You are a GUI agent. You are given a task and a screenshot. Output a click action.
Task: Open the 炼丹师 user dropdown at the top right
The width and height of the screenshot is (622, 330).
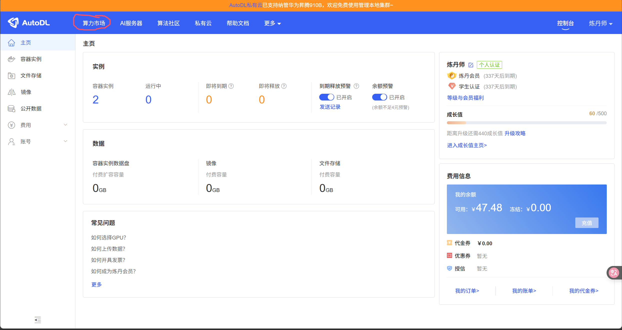601,23
